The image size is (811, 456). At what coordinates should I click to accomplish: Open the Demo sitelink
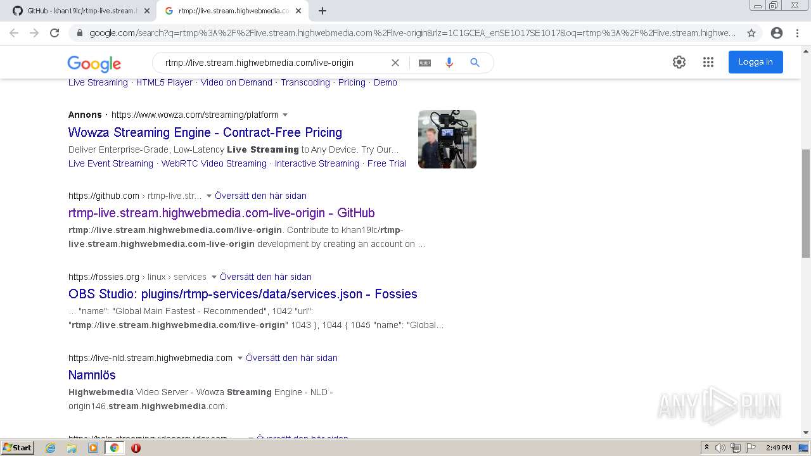[x=385, y=82]
